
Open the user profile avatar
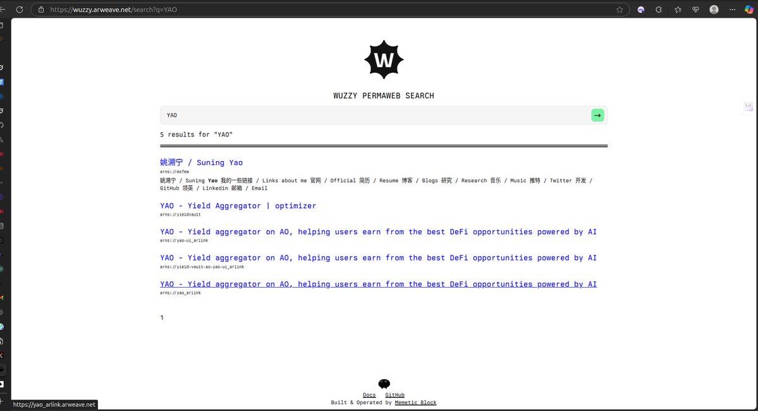(714, 9)
